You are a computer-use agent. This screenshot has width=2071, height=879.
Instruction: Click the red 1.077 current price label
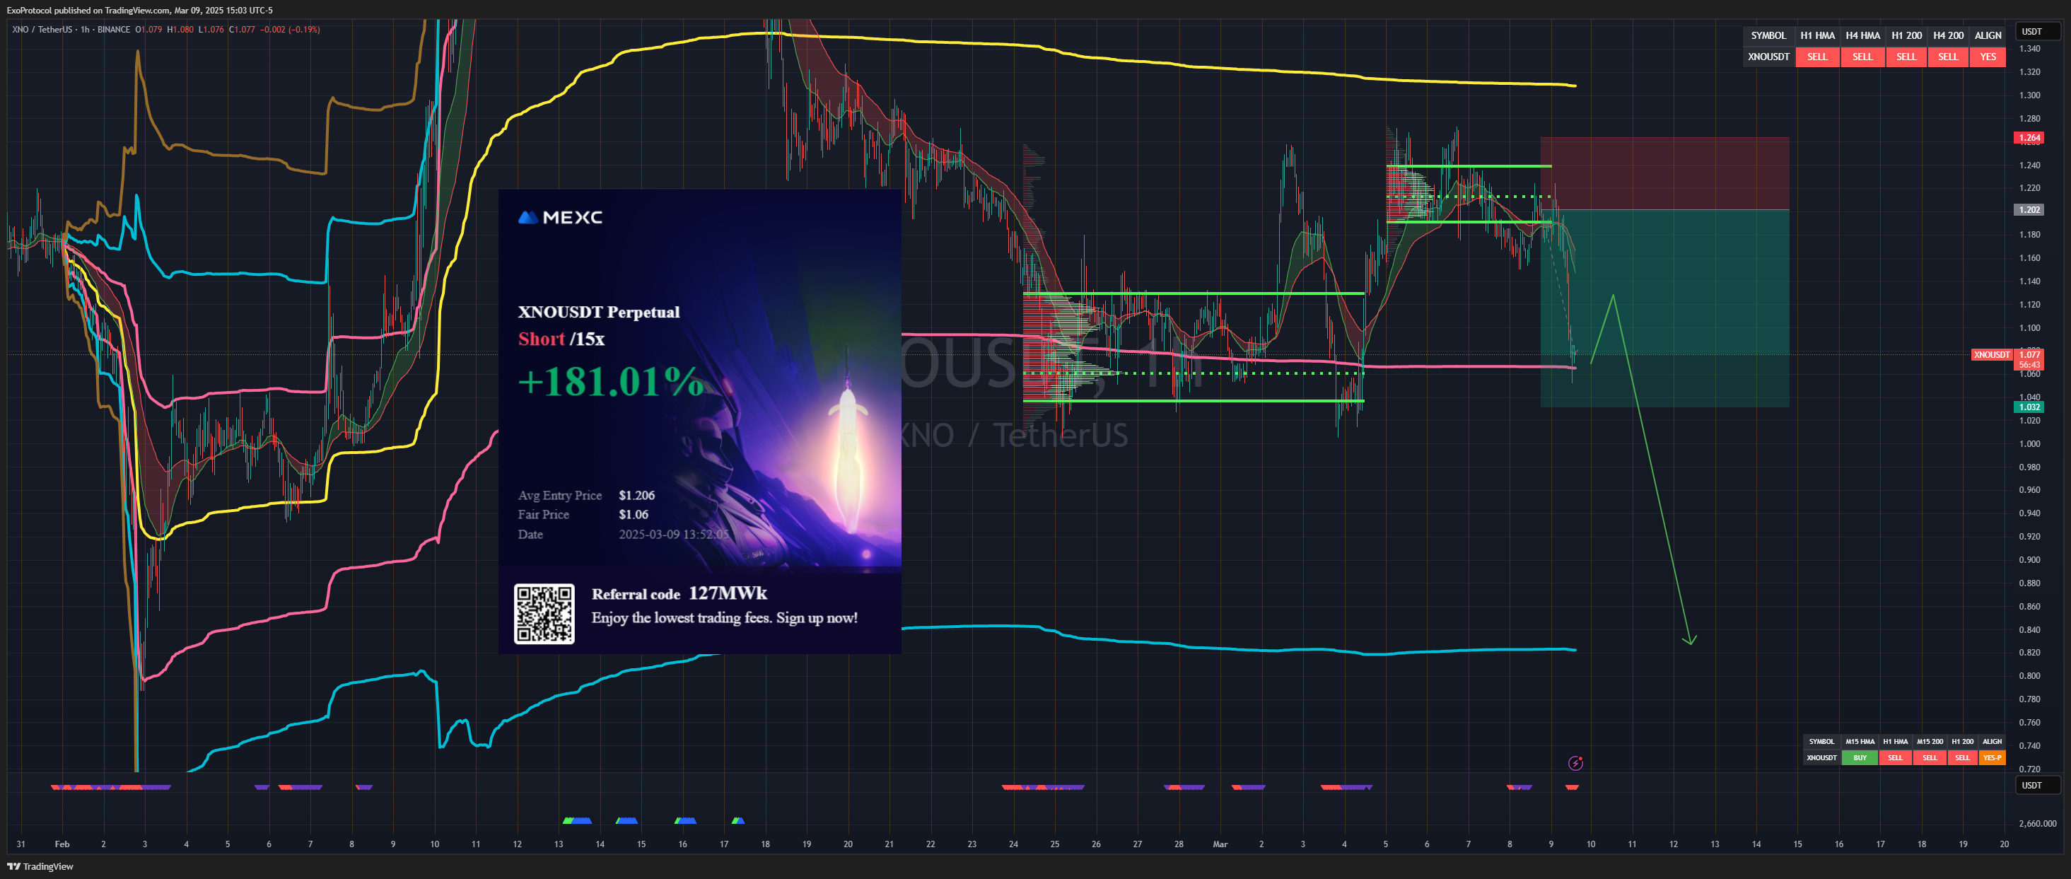[2030, 355]
